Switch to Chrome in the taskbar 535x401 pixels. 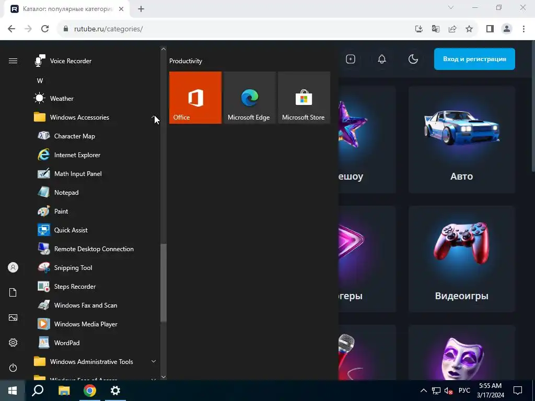point(90,391)
